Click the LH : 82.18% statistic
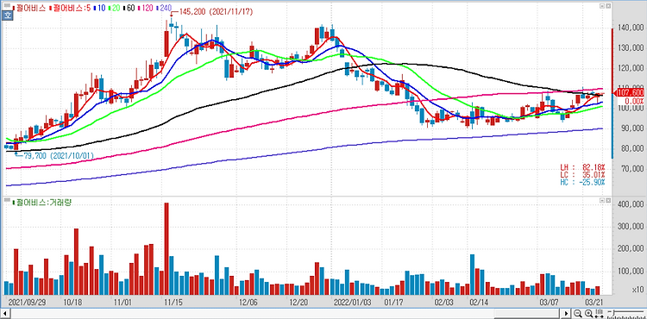Viewport: 647px width, 319px height. pyautogui.click(x=582, y=168)
